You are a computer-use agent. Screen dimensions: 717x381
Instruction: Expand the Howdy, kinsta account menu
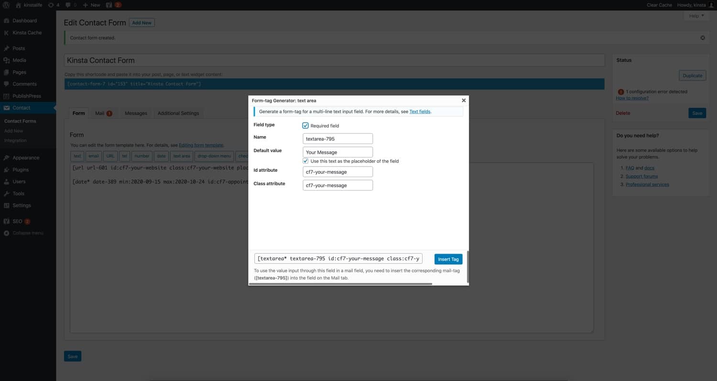click(x=692, y=5)
